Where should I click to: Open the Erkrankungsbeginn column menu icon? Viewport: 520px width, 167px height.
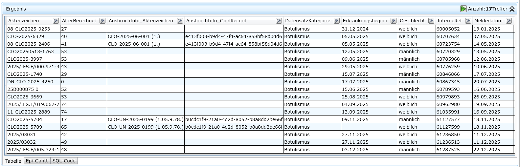point(393,21)
